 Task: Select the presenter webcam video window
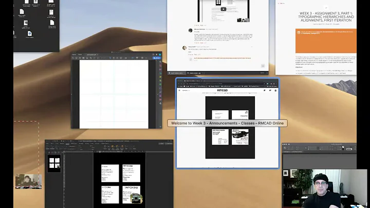[325, 188]
